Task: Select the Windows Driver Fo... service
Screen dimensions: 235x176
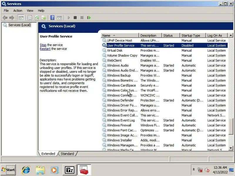Action: [164, 105]
